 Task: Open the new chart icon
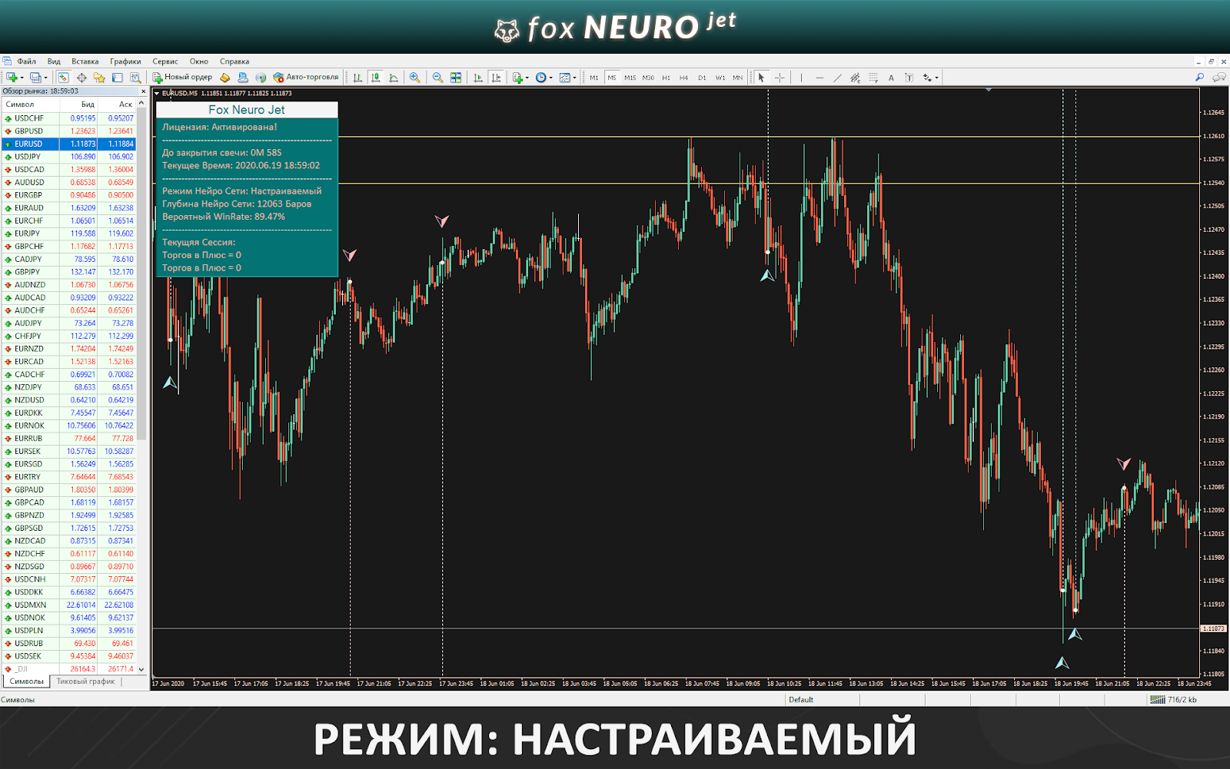(x=12, y=78)
